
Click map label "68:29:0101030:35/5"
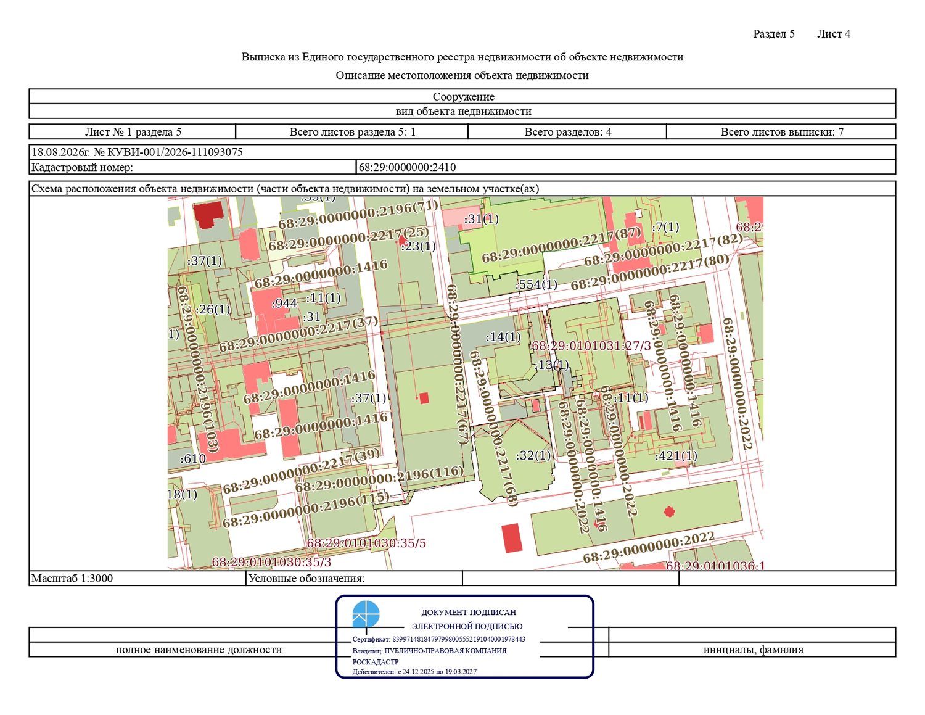pyautogui.click(x=366, y=543)
